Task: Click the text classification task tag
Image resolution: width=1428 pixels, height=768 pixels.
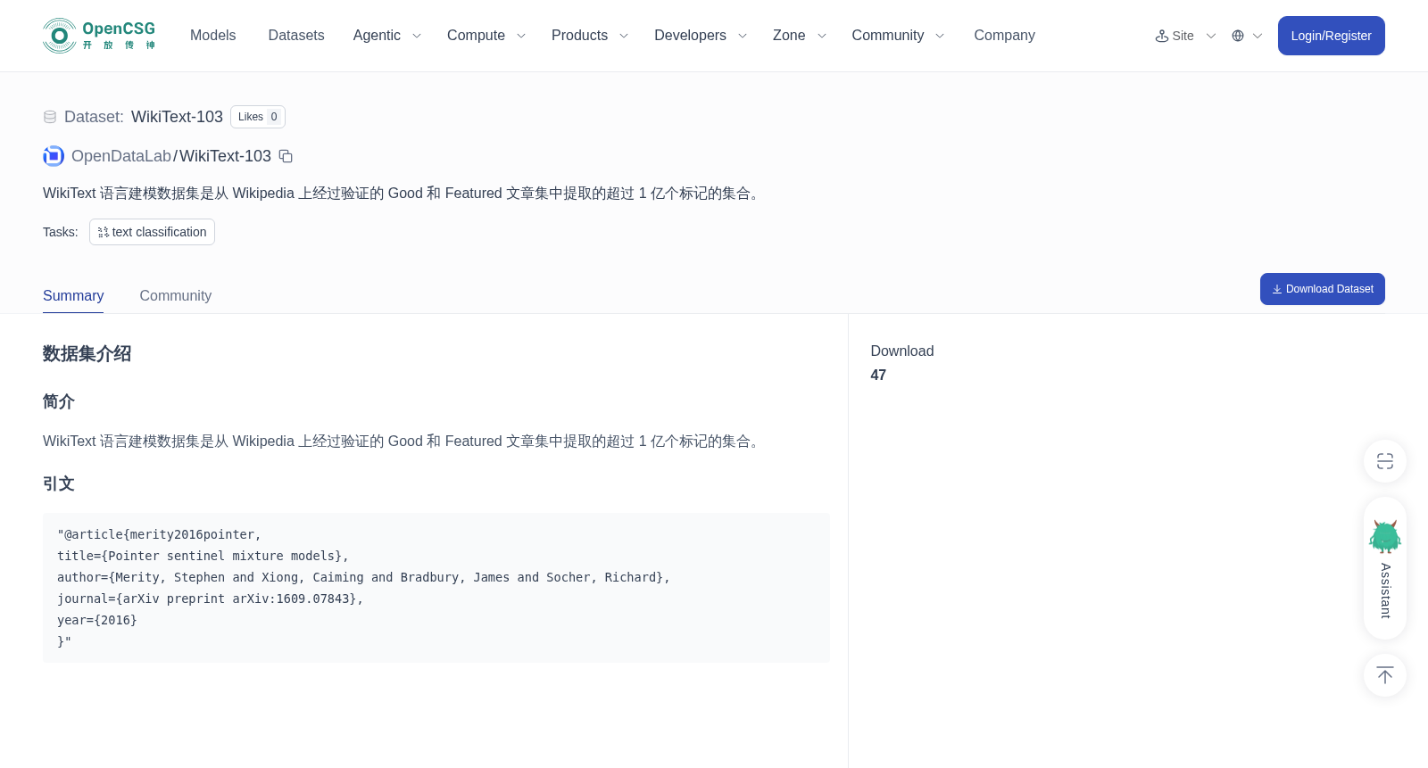Action: (x=152, y=232)
